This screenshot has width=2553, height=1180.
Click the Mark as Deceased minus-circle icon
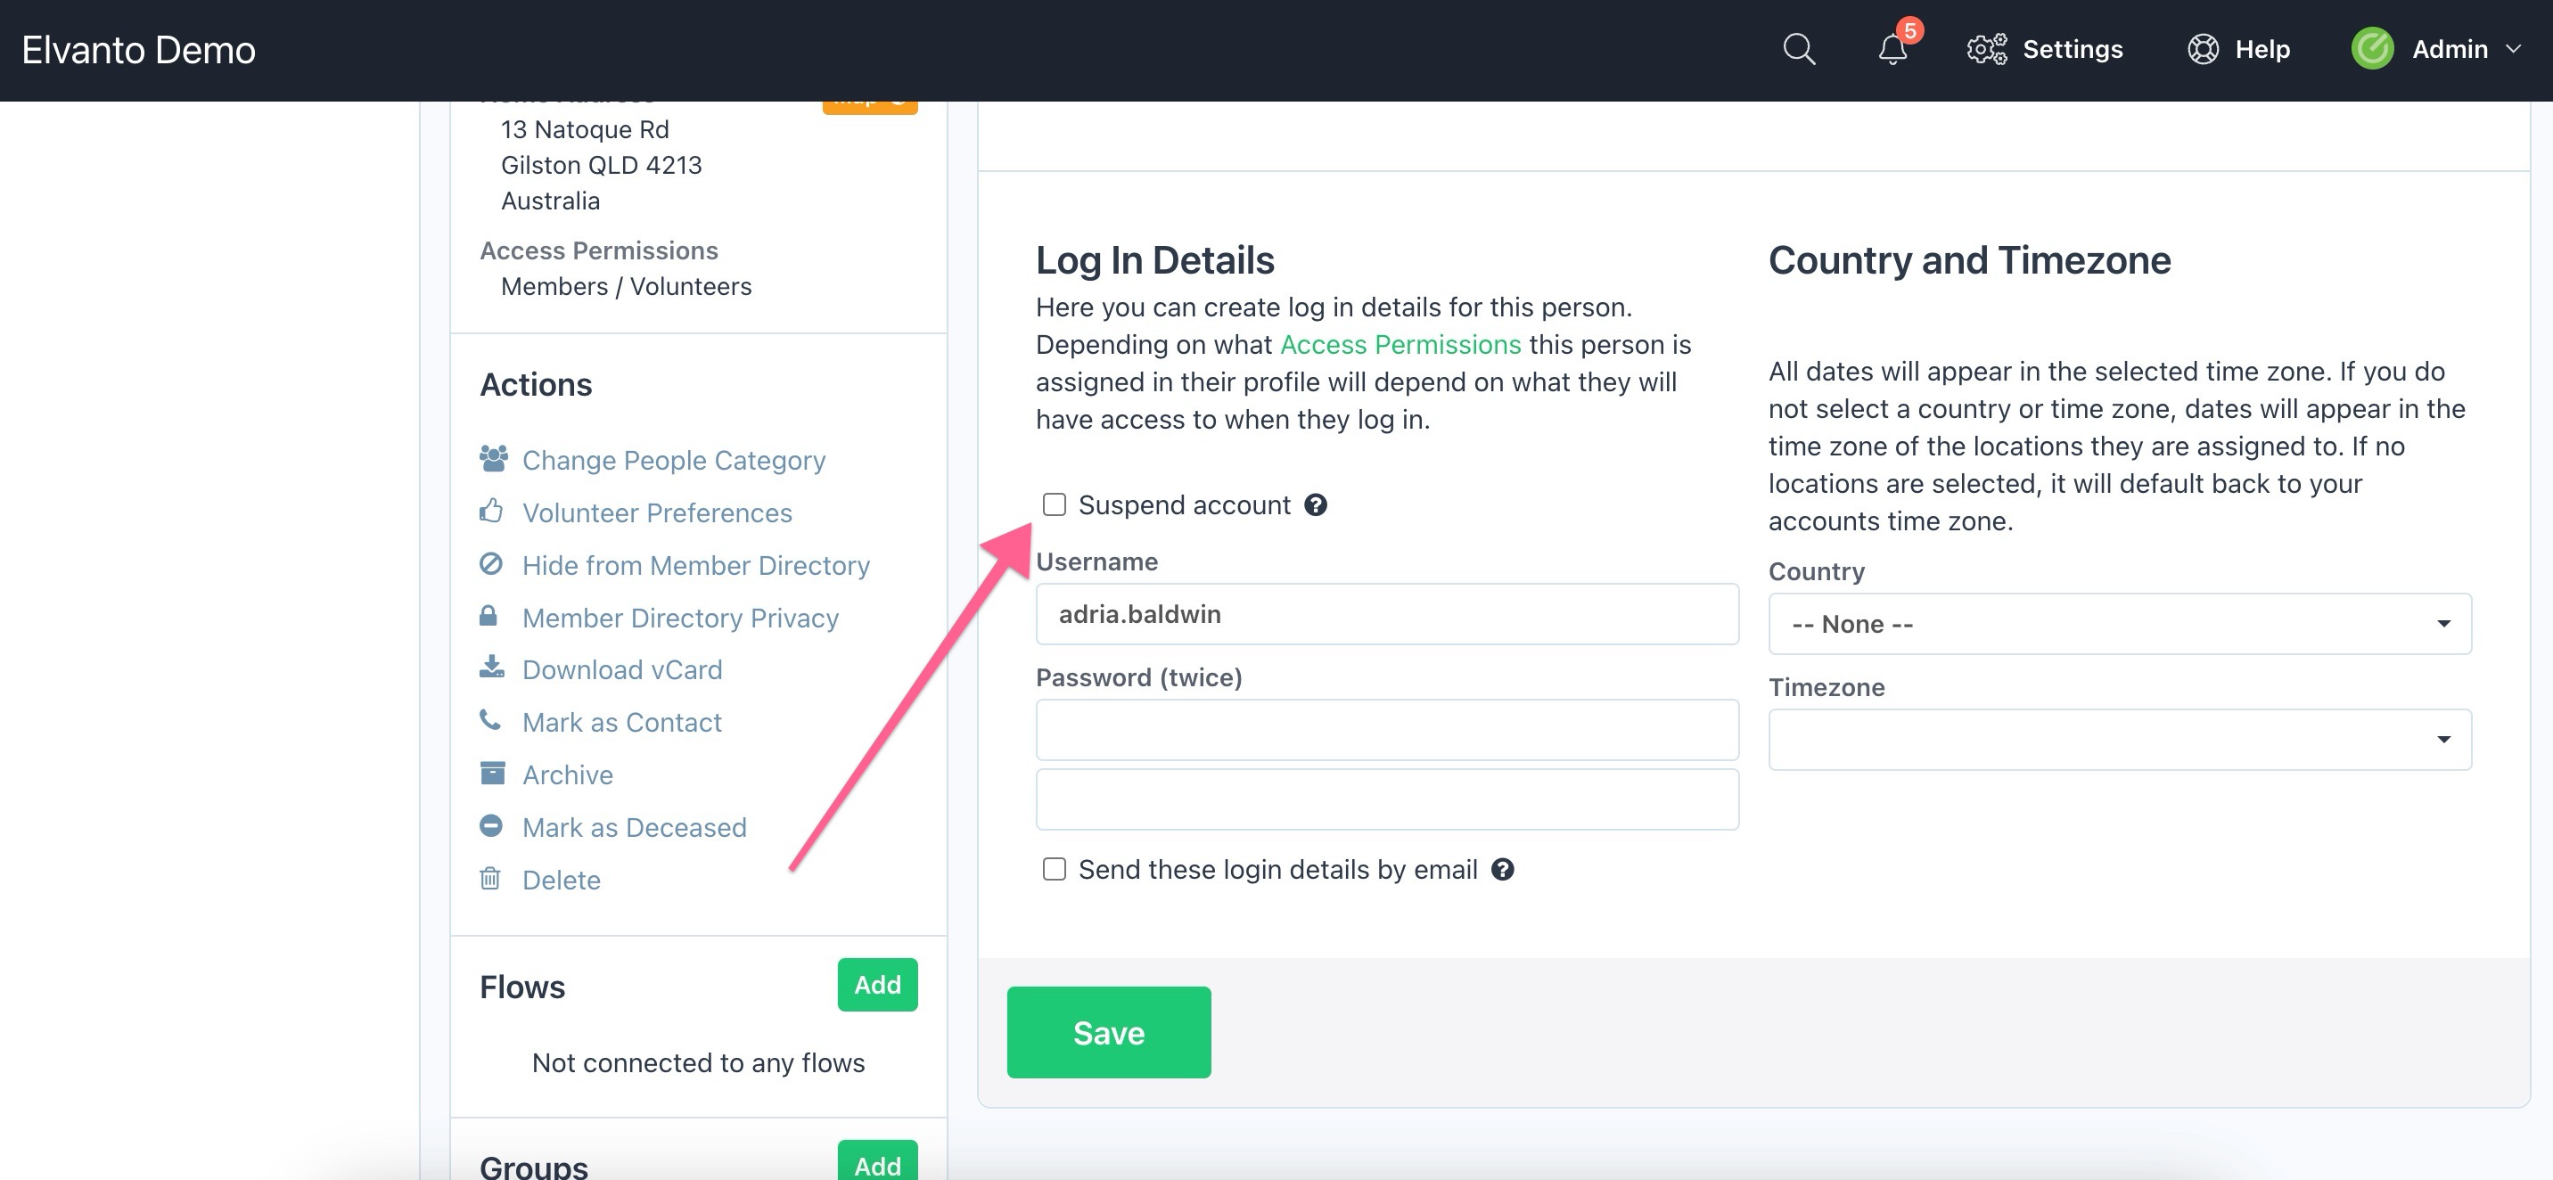[490, 825]
